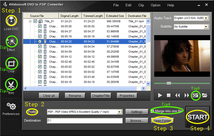
Task: Click film icon of 00:02:46 chapter
Action: (45, 62)
